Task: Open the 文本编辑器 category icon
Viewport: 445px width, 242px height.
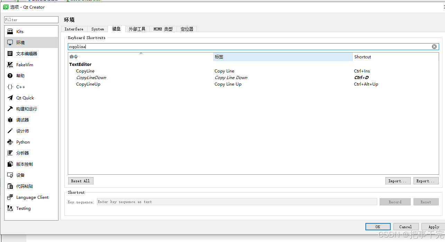Action: click(x=10, y=54)
